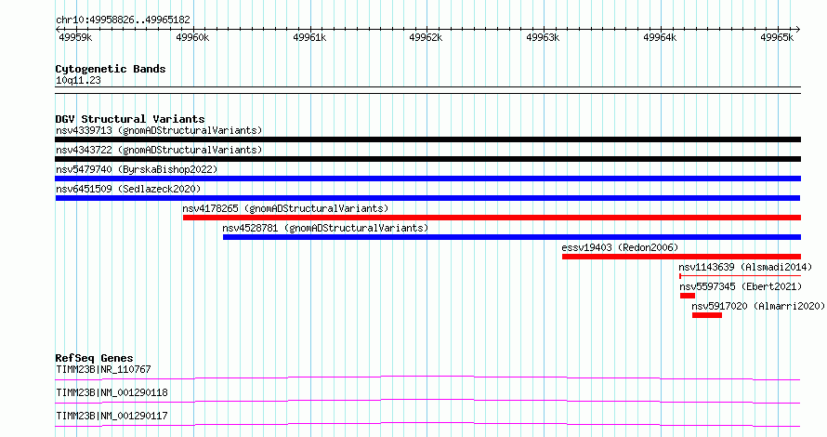Click the red bar for nsv4178265
Screen dimensions: 827x437
click(492, 218)
